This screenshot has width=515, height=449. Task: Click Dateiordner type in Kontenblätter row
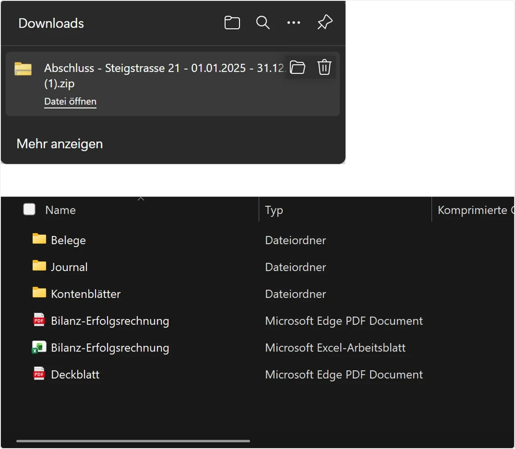click(296, 294)
